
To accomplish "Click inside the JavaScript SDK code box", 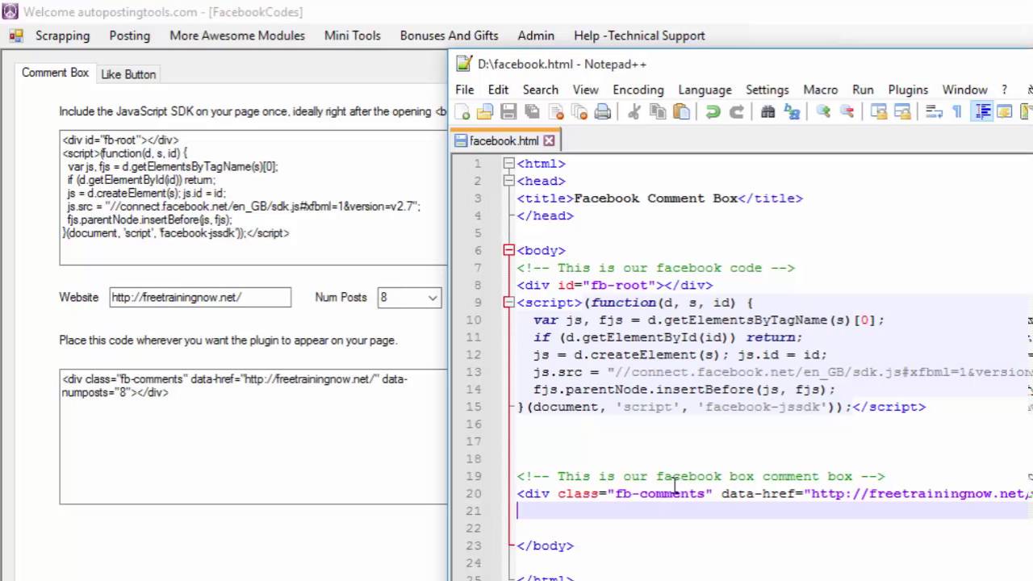I will pos(253,198).
